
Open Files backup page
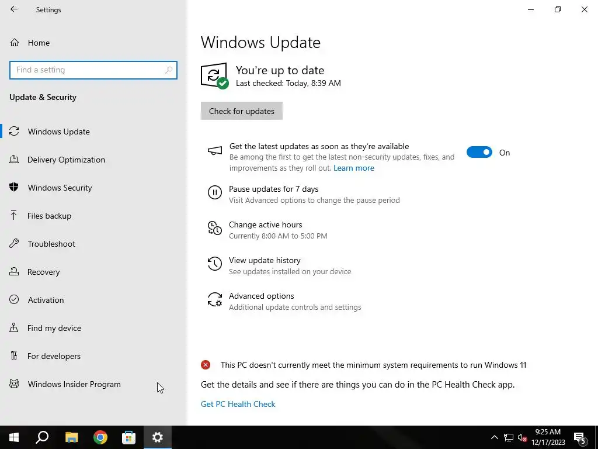(49, 216)
